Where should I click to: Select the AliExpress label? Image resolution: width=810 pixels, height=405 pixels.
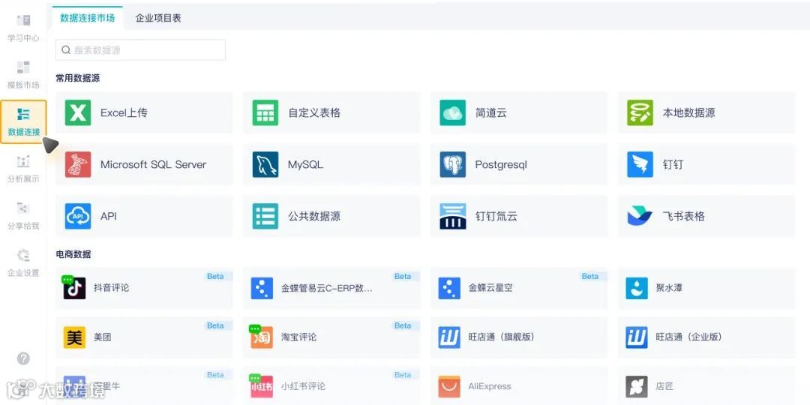490,386
